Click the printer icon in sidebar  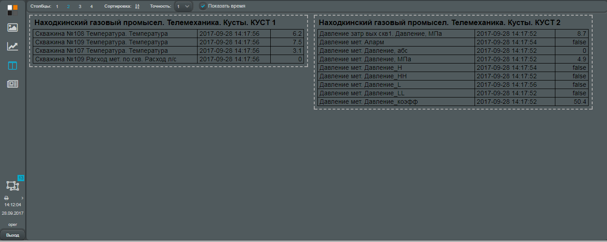tap(6, 198)
